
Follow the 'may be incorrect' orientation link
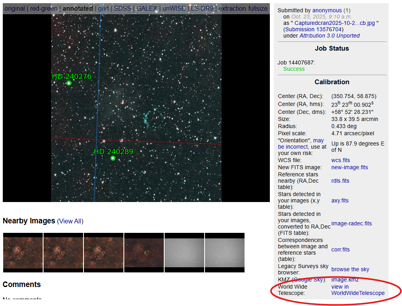click(x=301, y=144)
